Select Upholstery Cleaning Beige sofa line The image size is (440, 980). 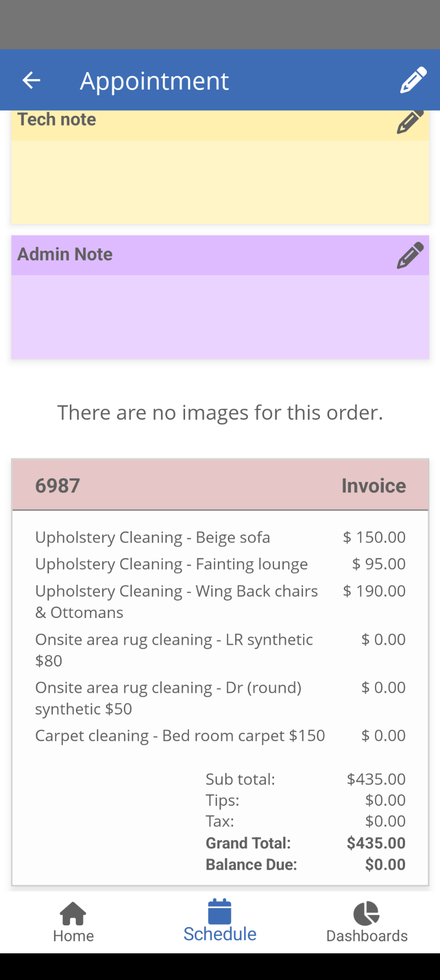153,537
